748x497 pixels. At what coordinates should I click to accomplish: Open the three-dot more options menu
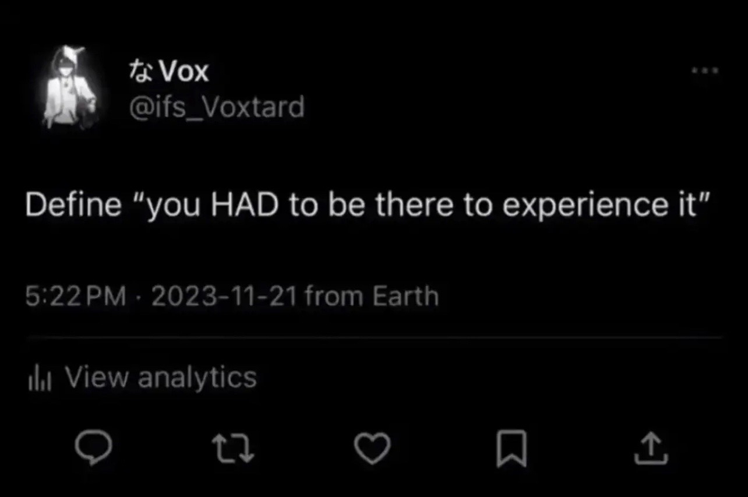tap(706, 72)
